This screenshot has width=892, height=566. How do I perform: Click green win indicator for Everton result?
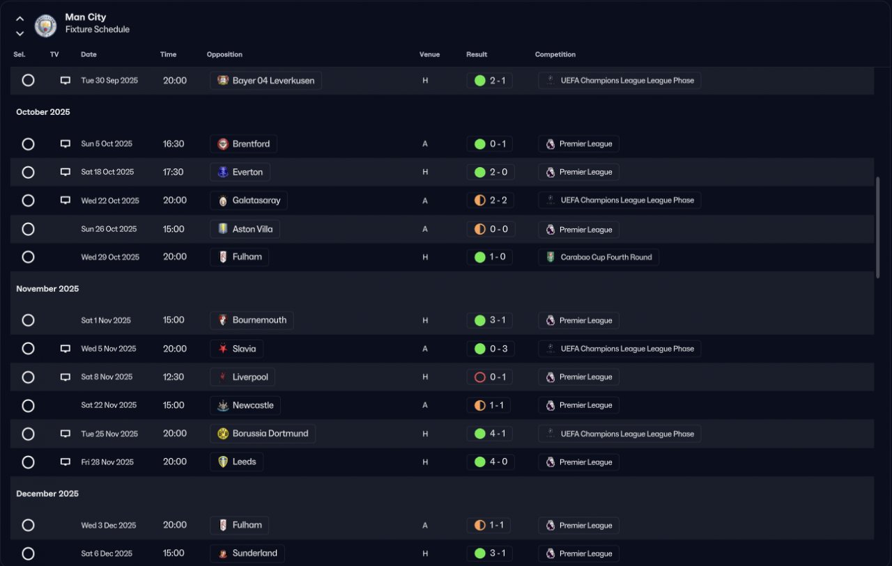coord(479,172)
